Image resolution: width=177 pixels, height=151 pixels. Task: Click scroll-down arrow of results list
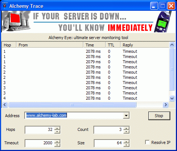172,99
